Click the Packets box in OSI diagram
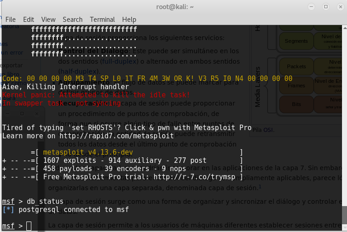This screenshot has width=347, height=232. point(296,66)
